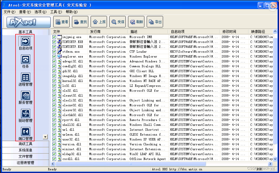Image resolution: width=279 pixels, height=173 pixels.
Task: Select the gdi32.dll file icon
Action: (60, 71)
